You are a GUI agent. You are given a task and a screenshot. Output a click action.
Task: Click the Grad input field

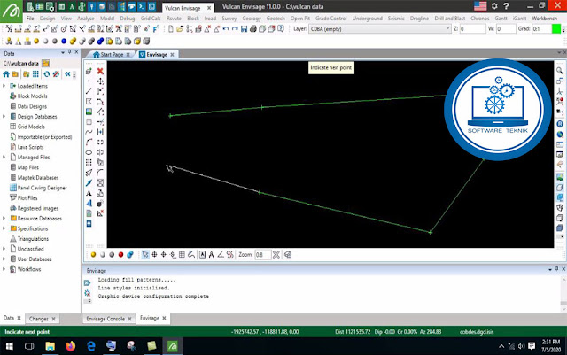pos(541,29)
